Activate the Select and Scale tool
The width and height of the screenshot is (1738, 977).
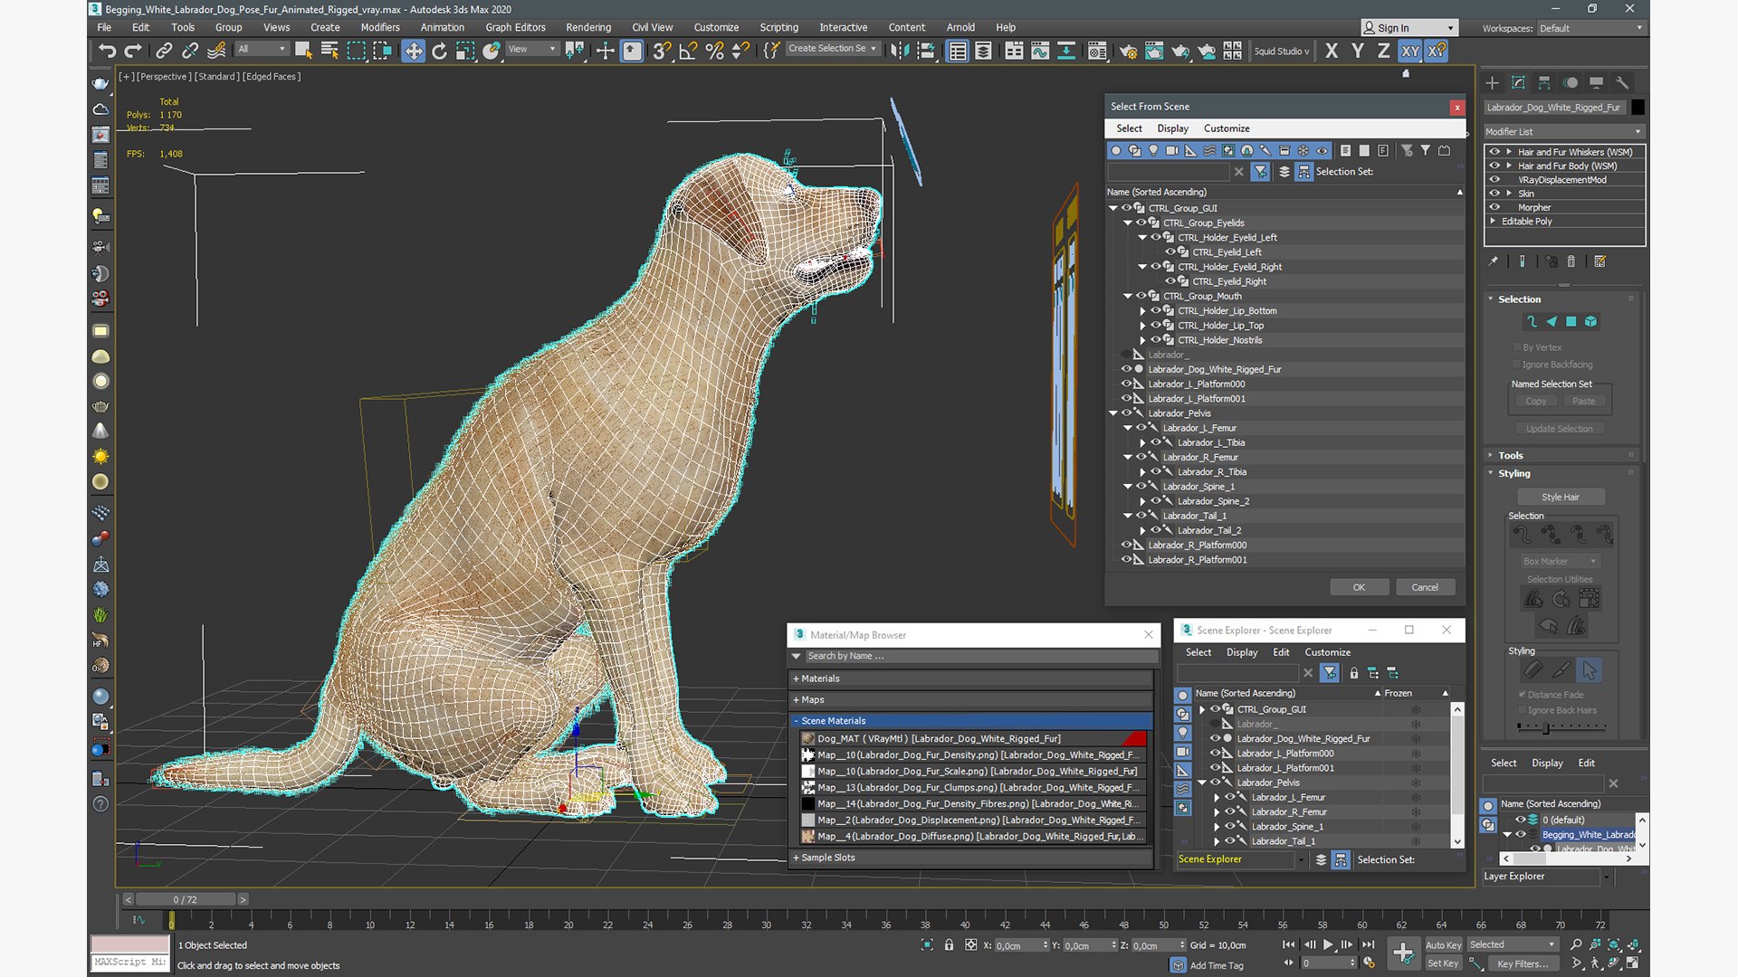click(465, 51)
